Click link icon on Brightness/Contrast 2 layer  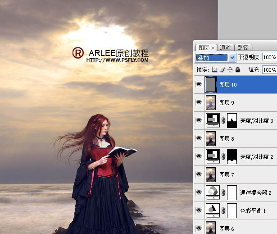[222, 156]
